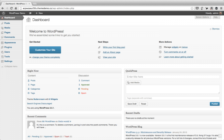Open the Howdy, admin account menu
Viewport: 224px width, 140px height.
pos(214,13)
